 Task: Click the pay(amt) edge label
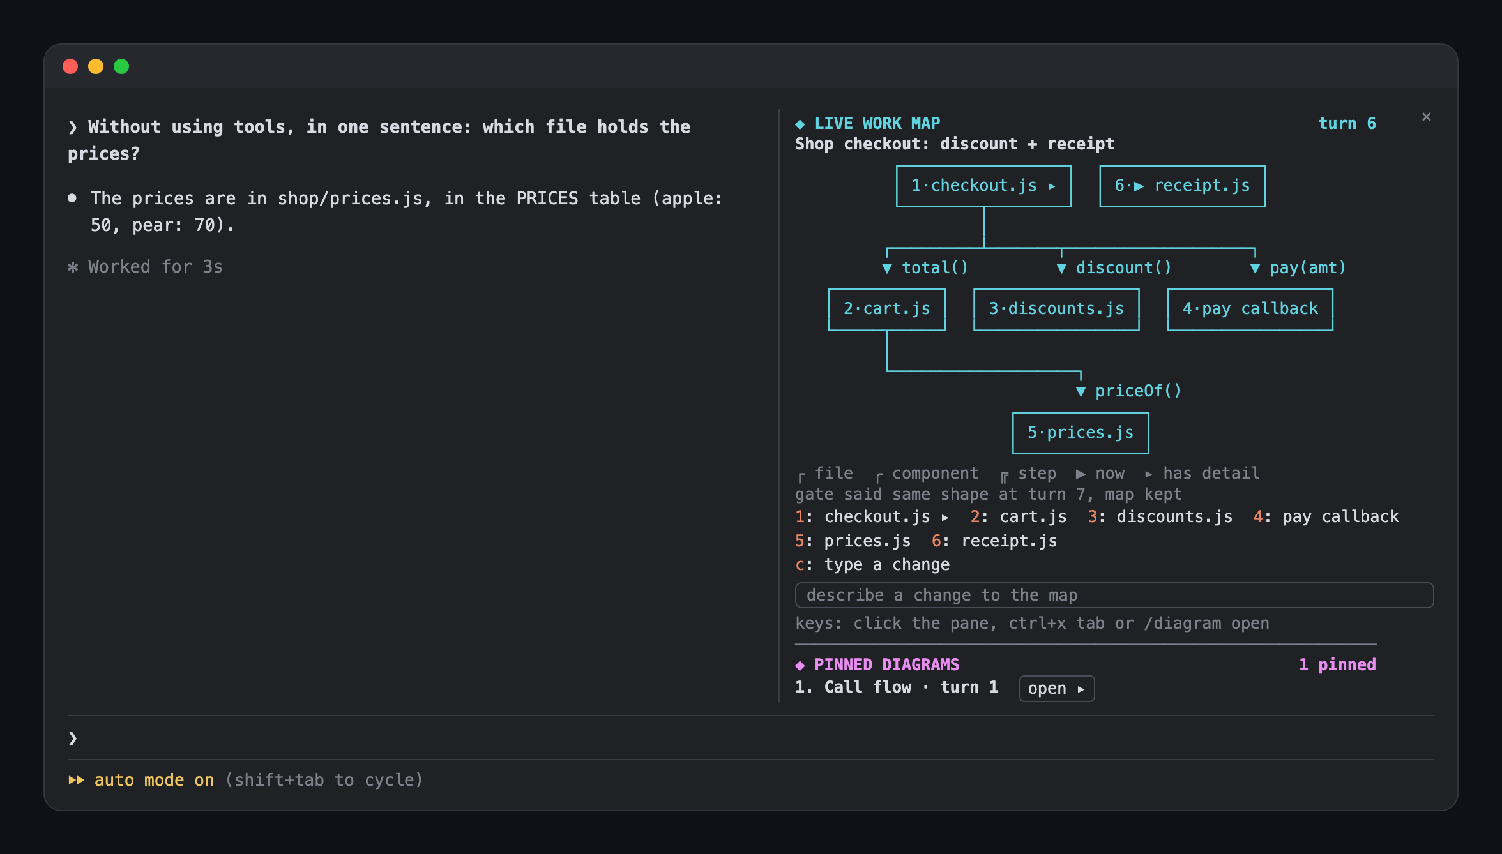(x=1307, y=267)
